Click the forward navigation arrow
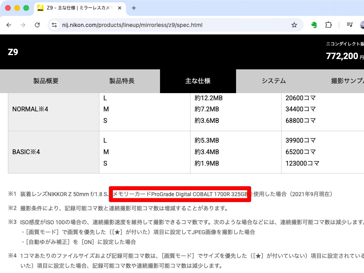 coord(23,25)
